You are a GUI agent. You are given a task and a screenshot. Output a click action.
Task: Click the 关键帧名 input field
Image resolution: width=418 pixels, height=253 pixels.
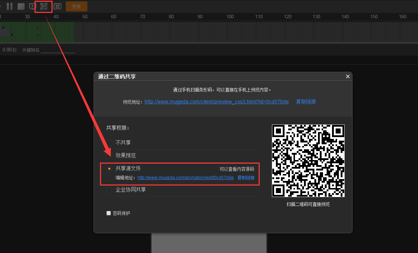[x=58, y=50]
